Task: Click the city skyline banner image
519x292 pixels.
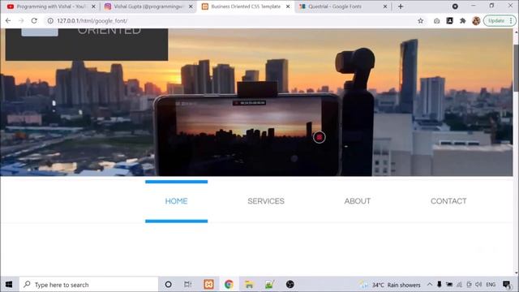Action: point(256,102)
